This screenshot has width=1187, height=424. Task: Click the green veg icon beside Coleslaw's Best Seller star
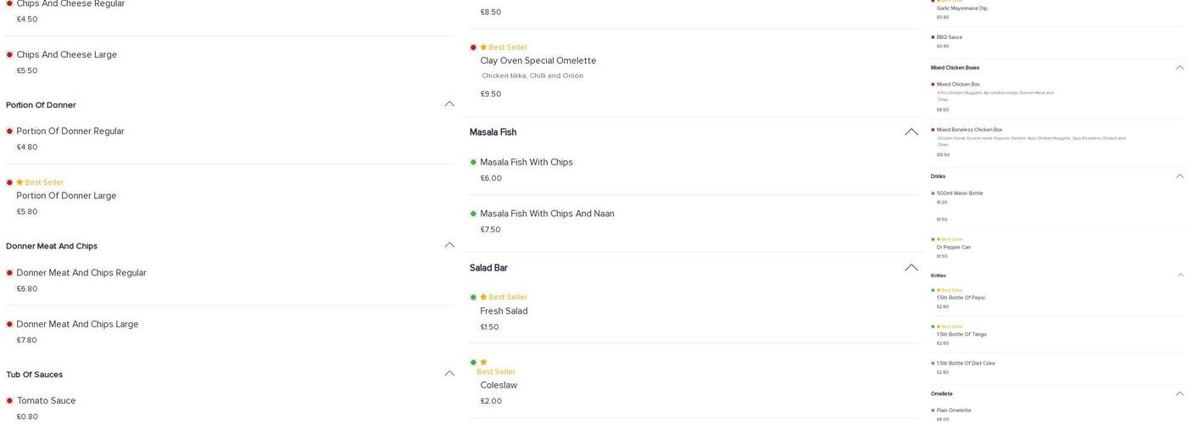click(473, 363)
